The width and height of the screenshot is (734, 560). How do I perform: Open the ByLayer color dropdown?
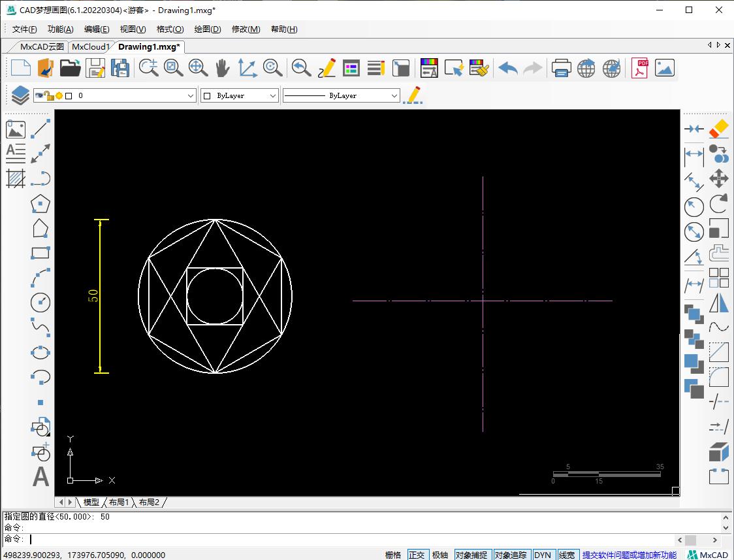click(x=274, y=95)
